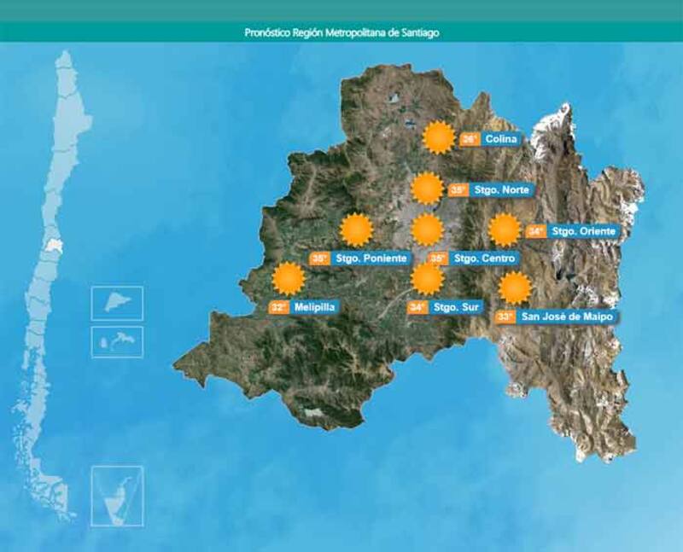Select the San José de Maipo sun icon
The height and width of the screenshot is (552, 683).
tap(514, 288)
